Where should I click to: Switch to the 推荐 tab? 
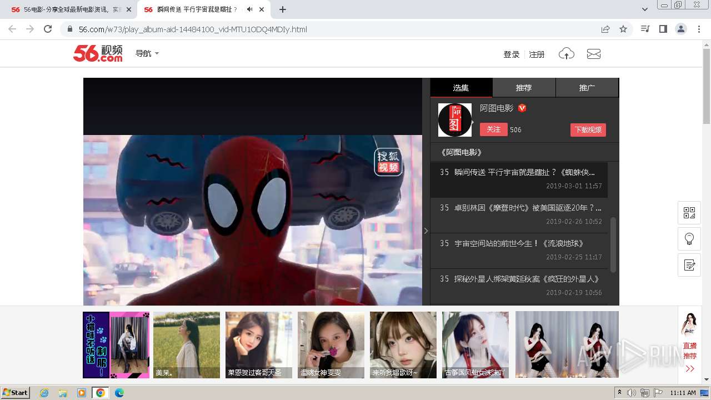(524, 87)
